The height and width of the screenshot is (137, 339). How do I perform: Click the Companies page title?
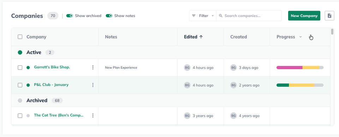[x=27, y=16]
